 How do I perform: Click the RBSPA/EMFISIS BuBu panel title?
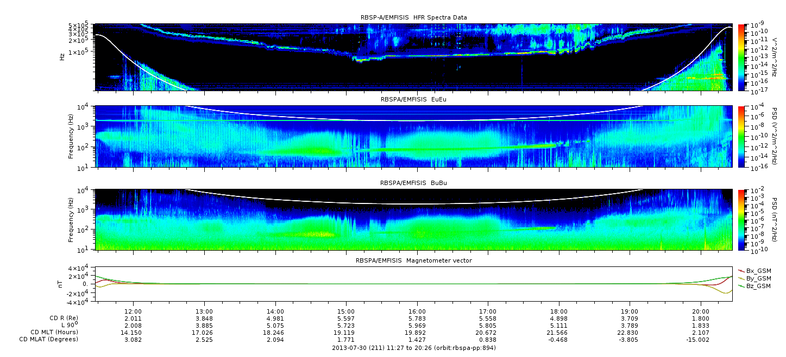click(x=413, y=183)
